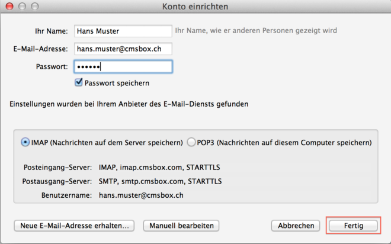391x244 pixels.
Task: Select the POP3 radio button
Action: [191, 142]
